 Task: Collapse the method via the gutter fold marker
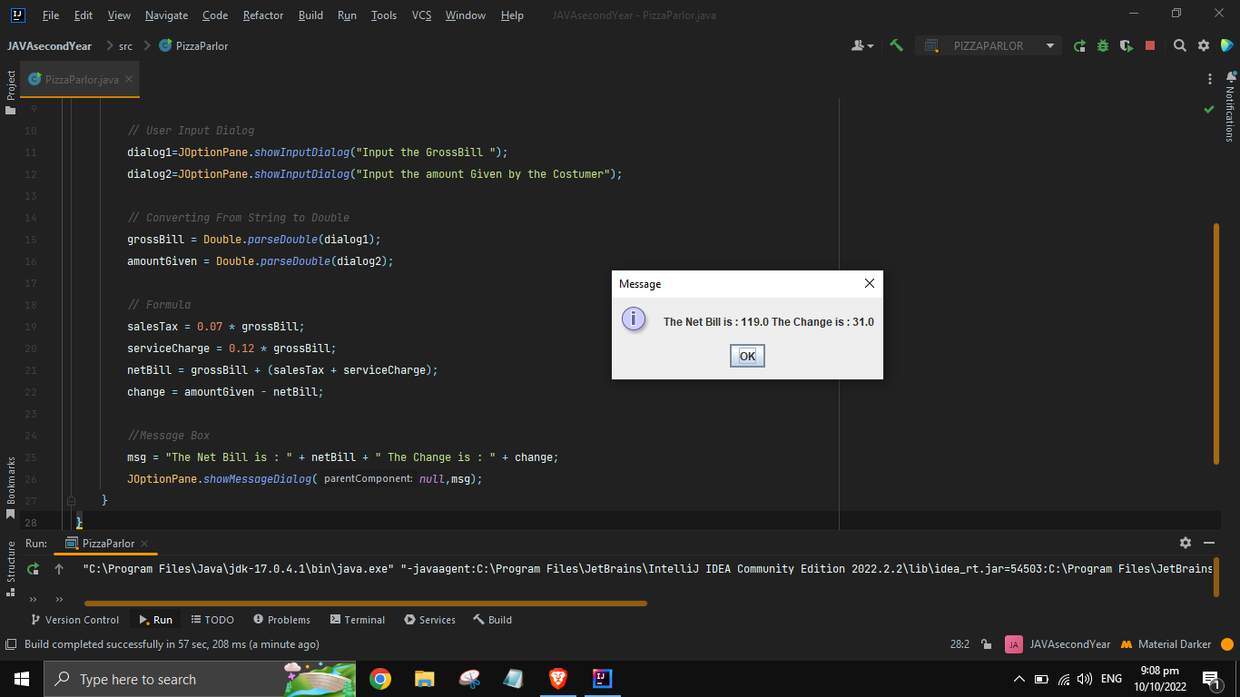71,500
